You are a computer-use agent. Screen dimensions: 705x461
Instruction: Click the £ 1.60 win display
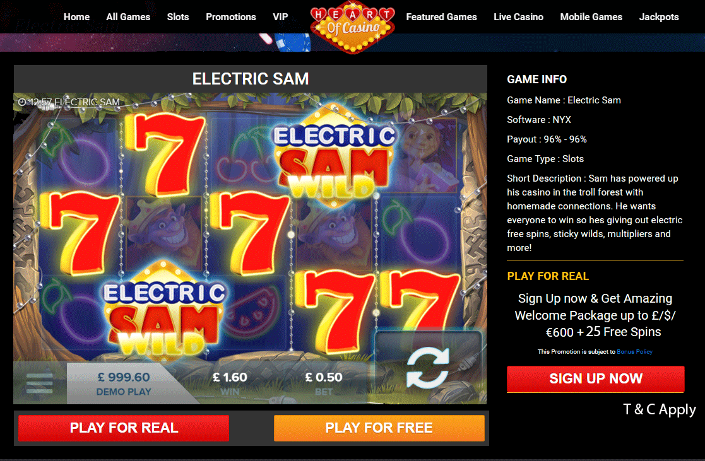click(x=230, y=377)
